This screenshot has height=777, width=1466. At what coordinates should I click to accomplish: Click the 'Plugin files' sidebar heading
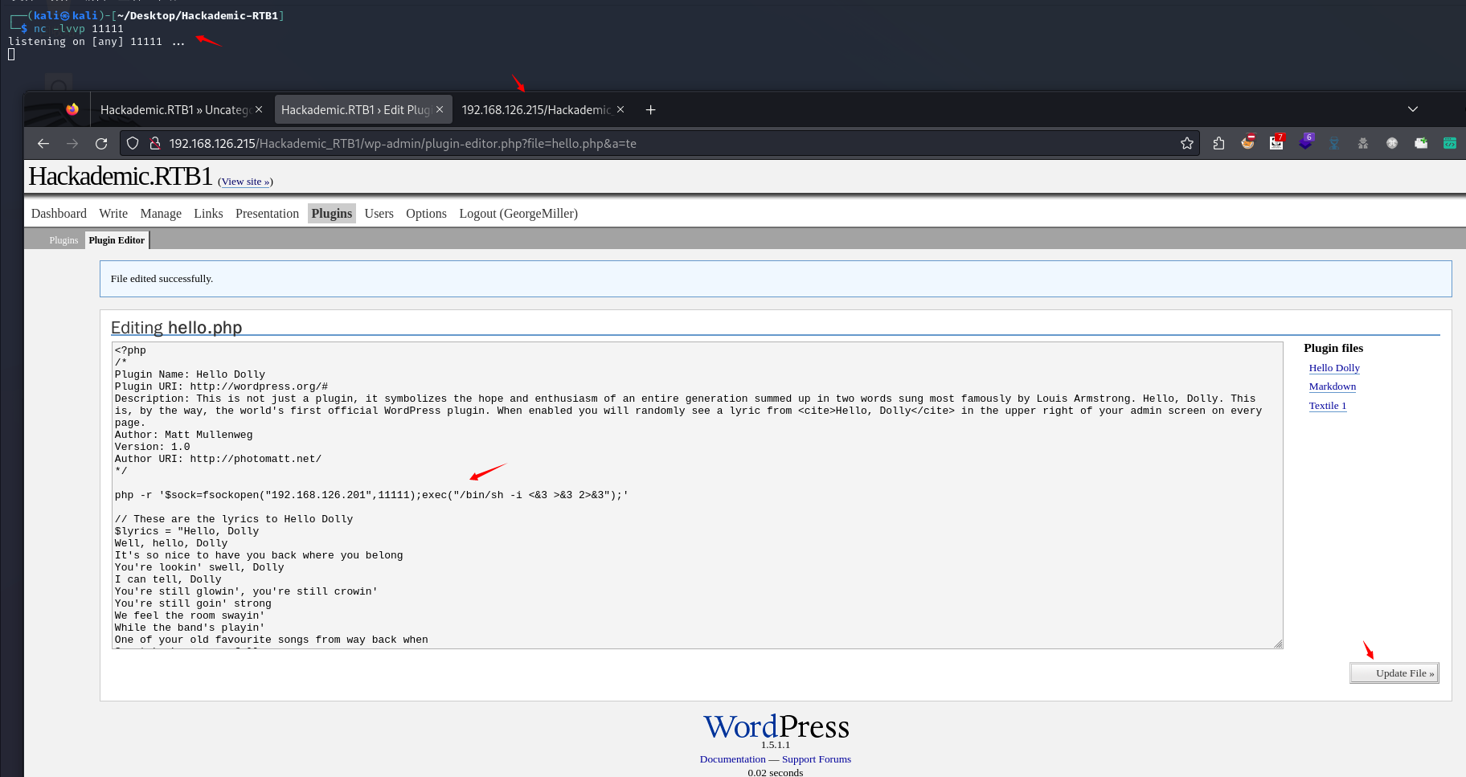click(x=1333, y=348)
